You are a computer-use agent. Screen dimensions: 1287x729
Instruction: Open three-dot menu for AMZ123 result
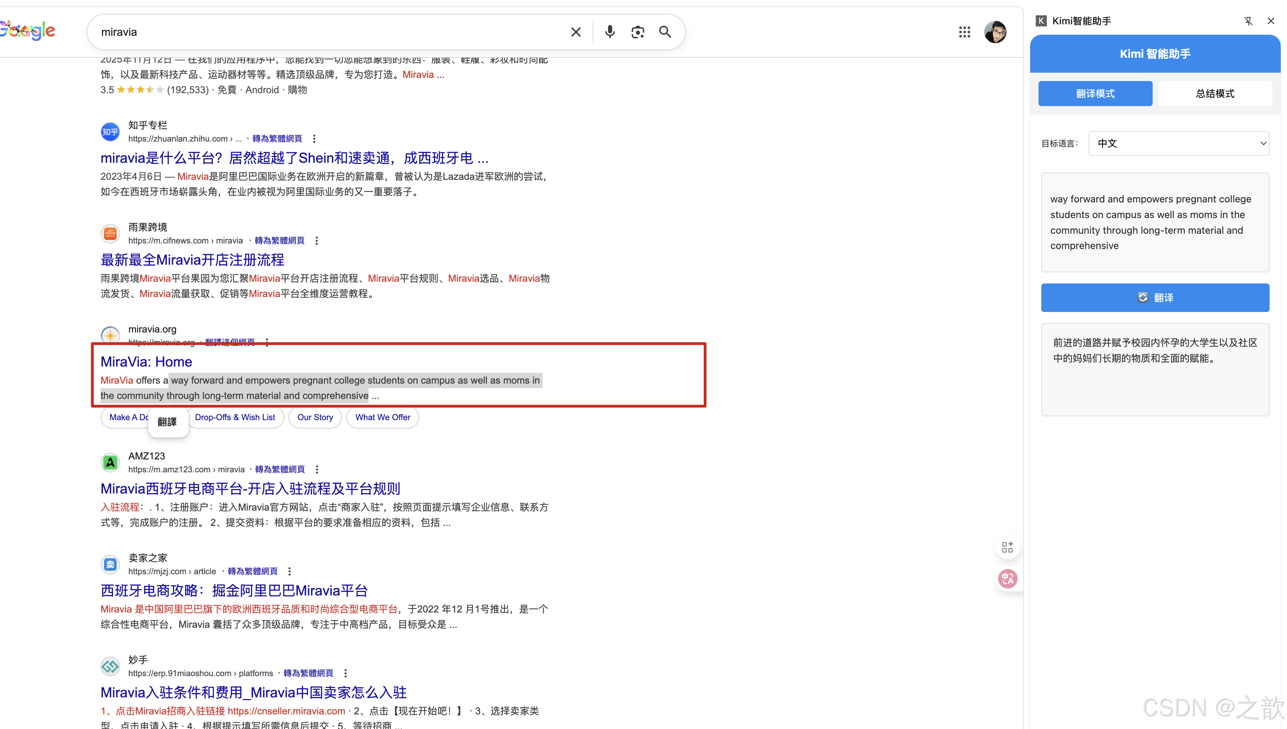coord(317,470)
